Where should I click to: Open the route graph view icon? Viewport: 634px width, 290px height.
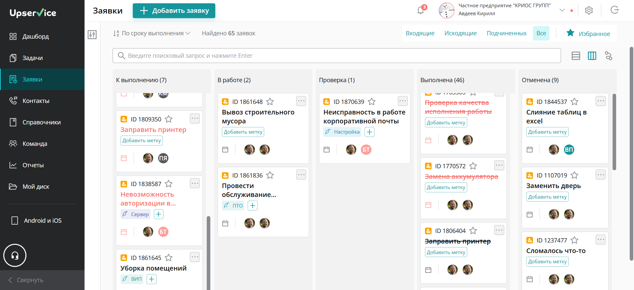tap(609, 56)
